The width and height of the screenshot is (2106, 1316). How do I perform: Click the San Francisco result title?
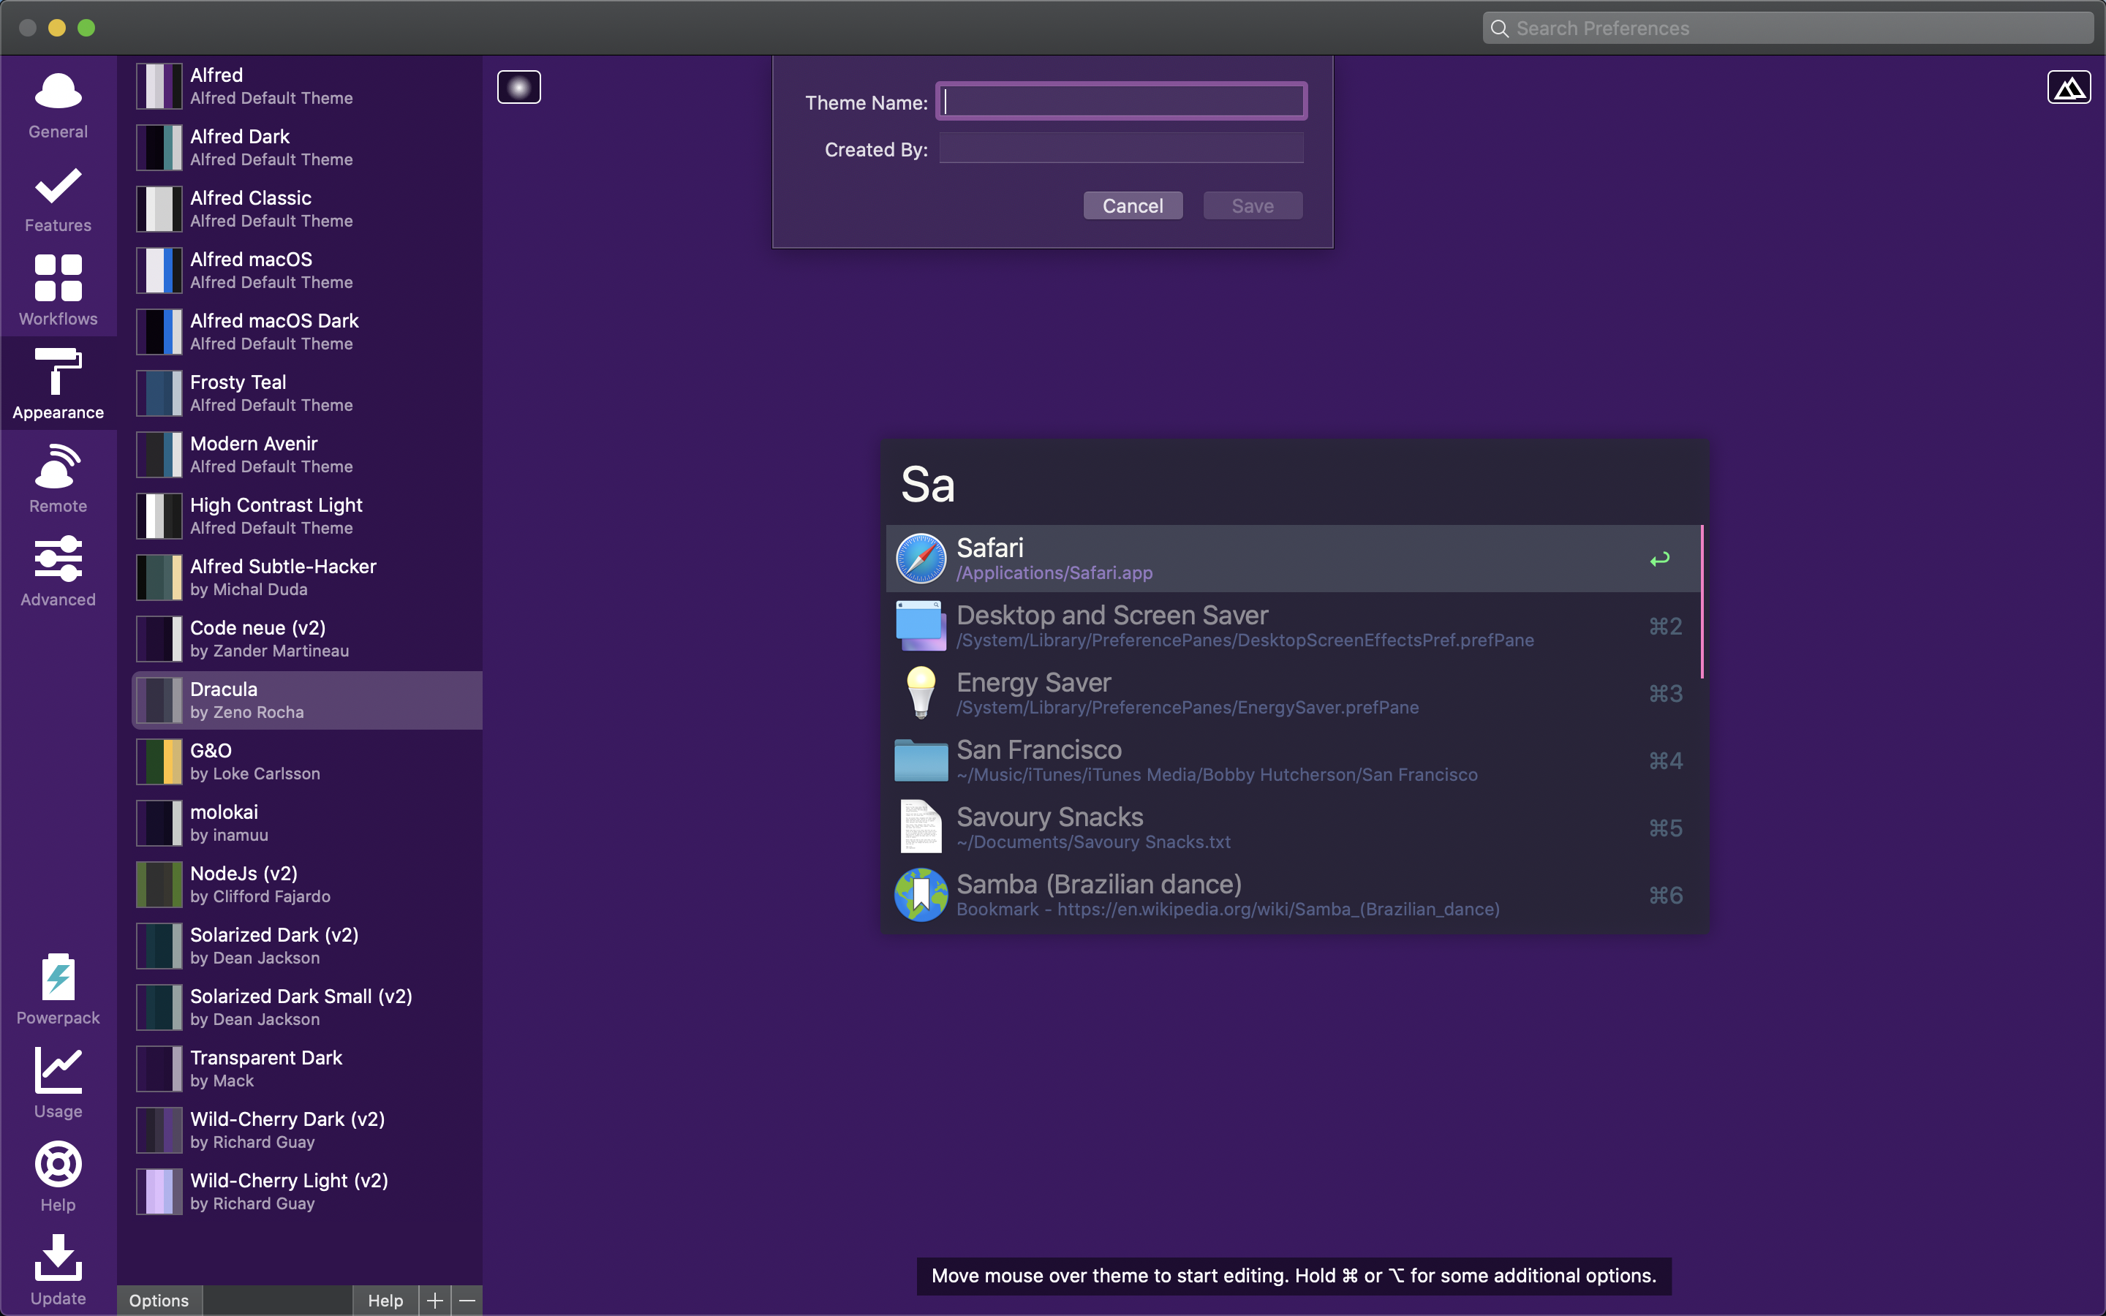coord(1039,749)
